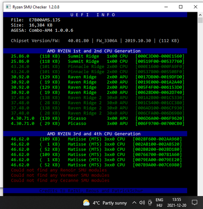This screenshot has height=209, width=203.
Task: Click Picasso row [006F9700-00700CB0]
Action: [98, 124]
